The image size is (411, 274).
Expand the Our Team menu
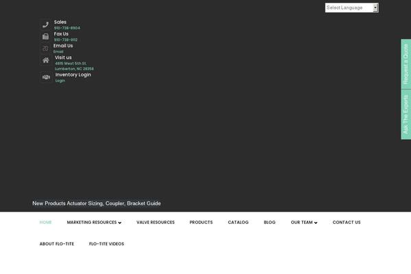point(303,223)
